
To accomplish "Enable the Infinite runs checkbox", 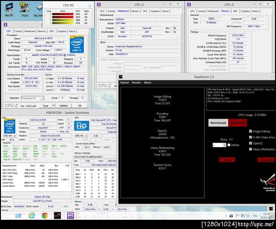I will tap(229, 145).
